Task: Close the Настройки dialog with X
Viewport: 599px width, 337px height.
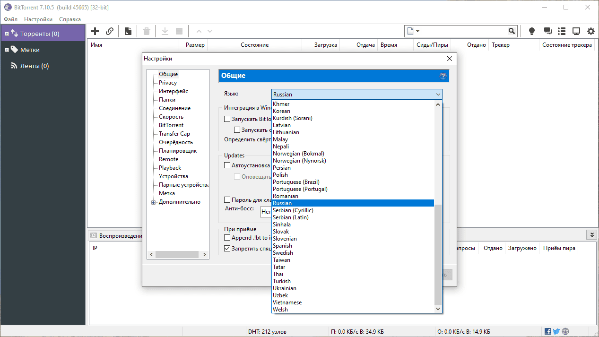Action: click(450, 59)
